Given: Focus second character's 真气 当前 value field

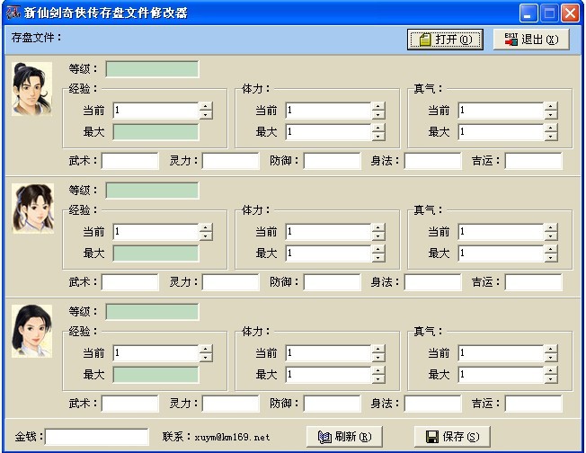Looking at the screenshot, I should tap(501, 232).
